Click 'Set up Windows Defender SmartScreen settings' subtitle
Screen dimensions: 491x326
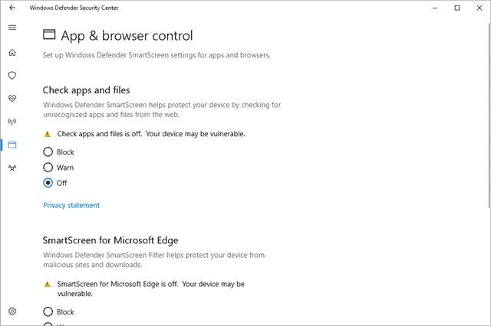(157, 55)
